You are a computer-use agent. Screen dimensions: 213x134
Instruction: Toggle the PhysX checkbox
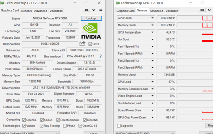[65, 126]
